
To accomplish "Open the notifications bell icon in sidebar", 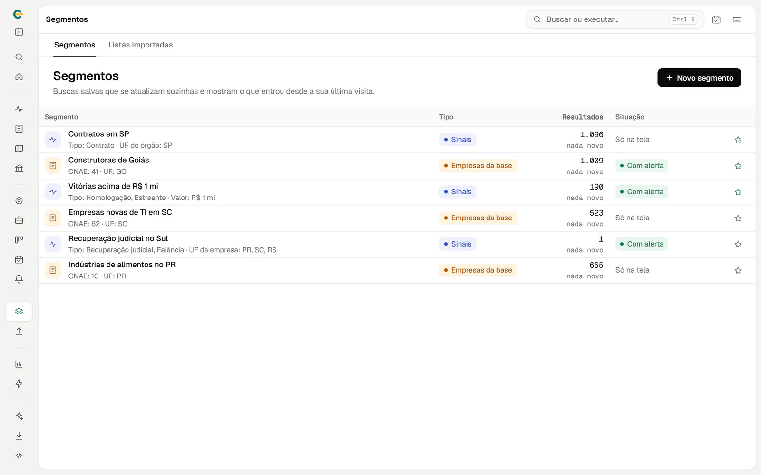I will coord(19,279).
